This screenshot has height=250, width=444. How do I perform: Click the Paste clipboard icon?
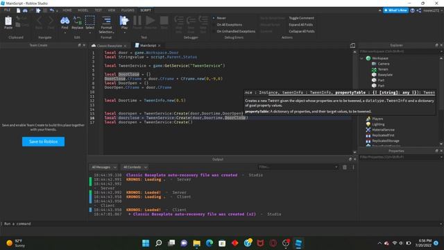coord(8,21)
